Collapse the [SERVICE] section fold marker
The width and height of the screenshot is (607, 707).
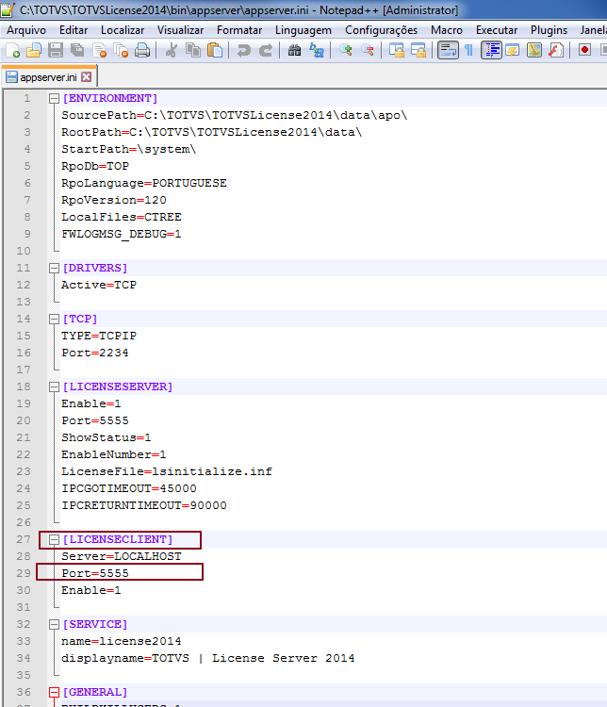click(54, 624)
